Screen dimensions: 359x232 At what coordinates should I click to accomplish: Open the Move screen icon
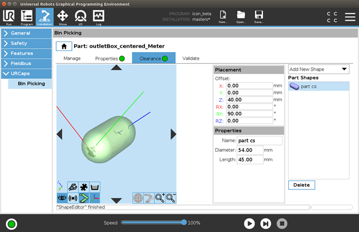pyautogui.click(x=62, y=17)
